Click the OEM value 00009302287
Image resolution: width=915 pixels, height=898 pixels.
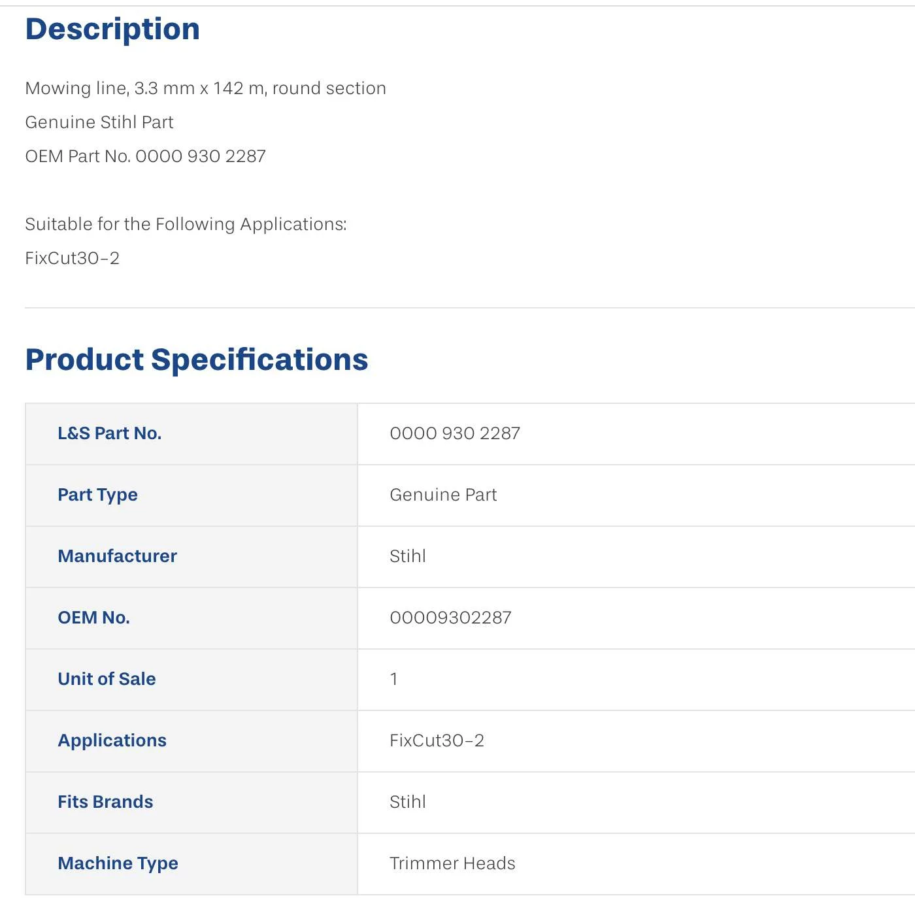coord(451,618)
